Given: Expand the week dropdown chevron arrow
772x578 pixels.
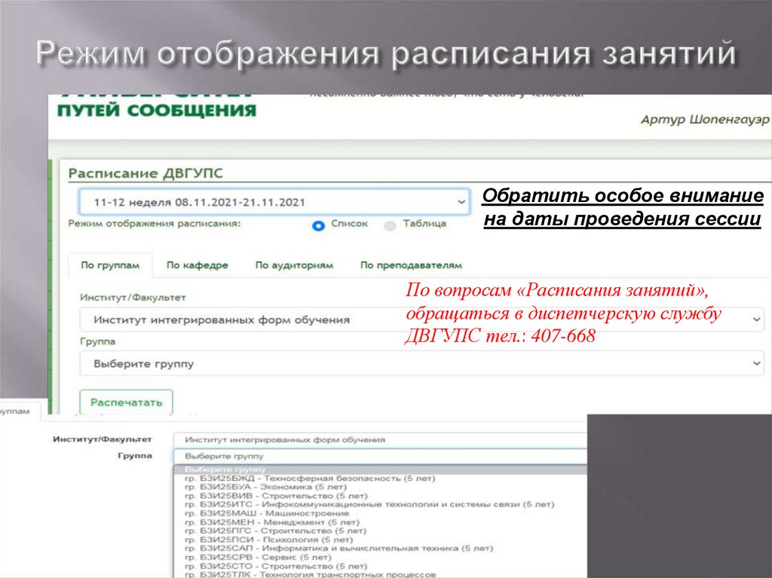Looking at the screenshot, I should coord(461,202).
